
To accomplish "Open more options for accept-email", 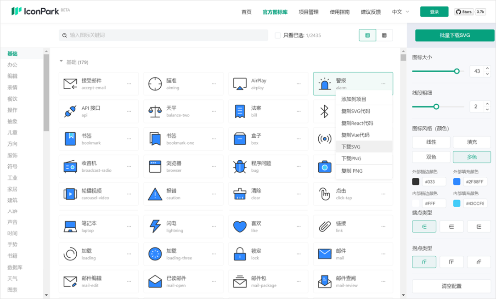I will (129, 84).
